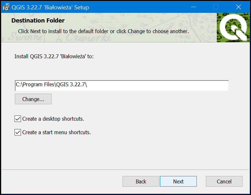Close the QGIS Setup window
This screenshot has width=251, height=195.
coord(238,7)
